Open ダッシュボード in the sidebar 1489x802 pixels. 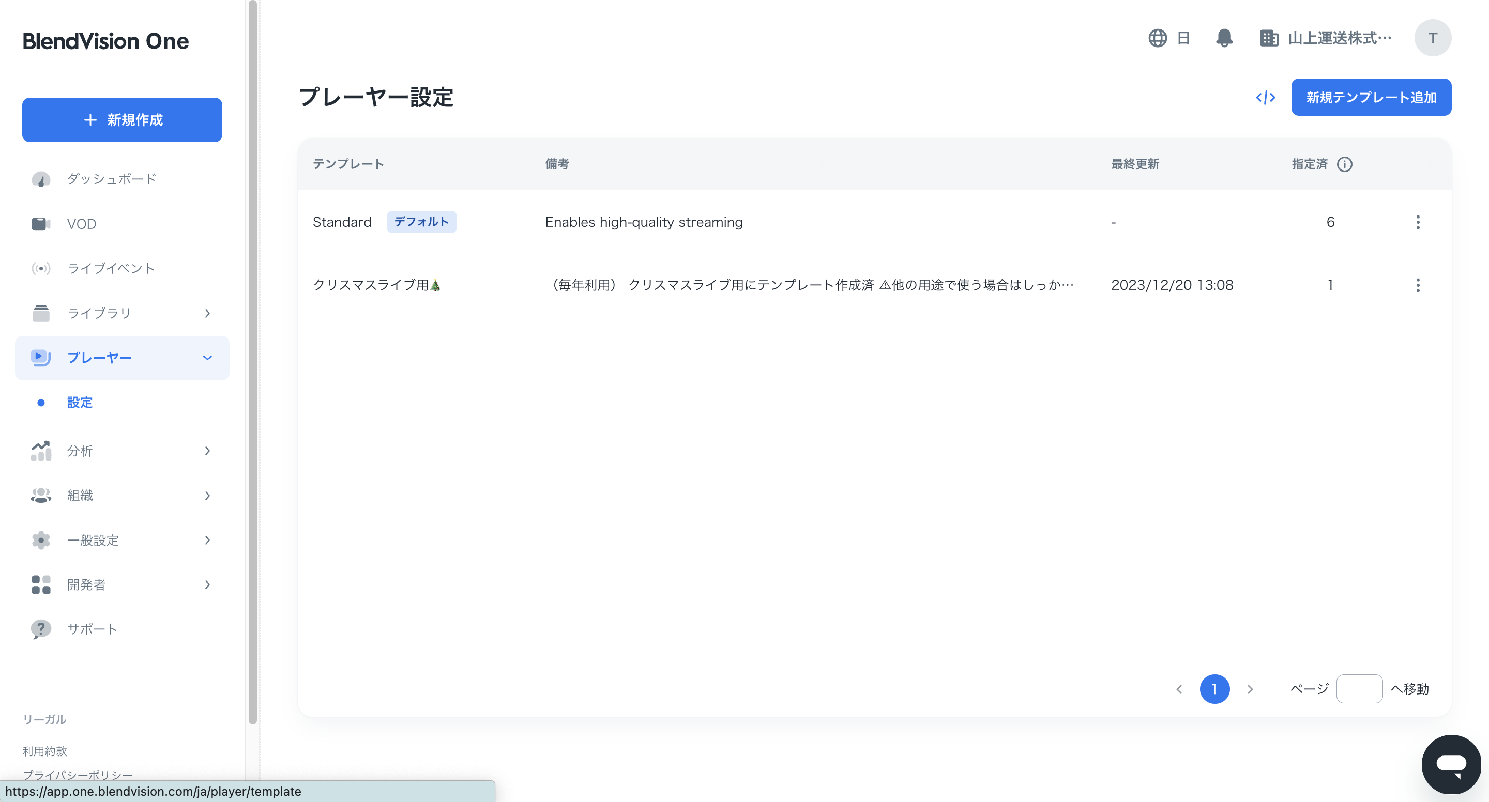tap(112, 179)
